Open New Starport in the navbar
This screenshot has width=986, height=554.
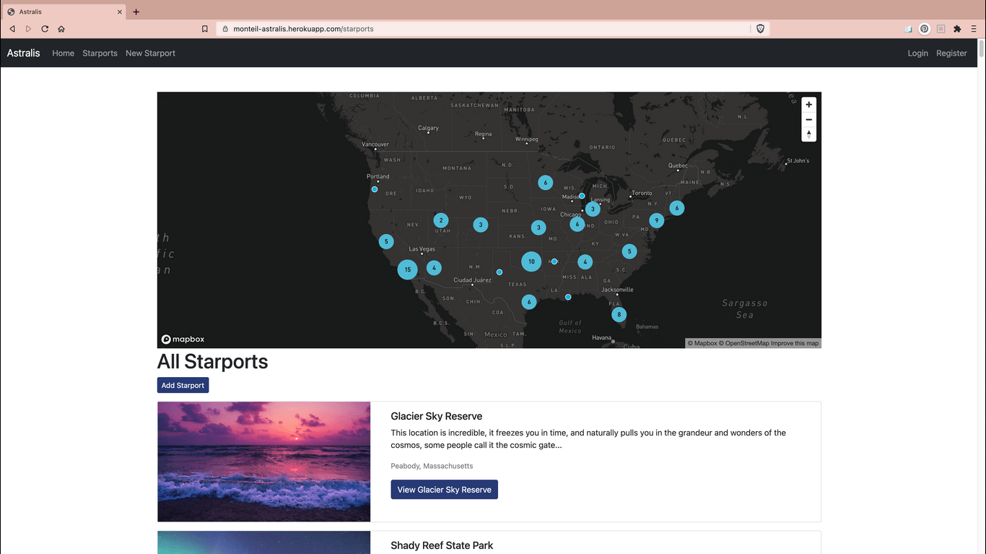point(150,53)
